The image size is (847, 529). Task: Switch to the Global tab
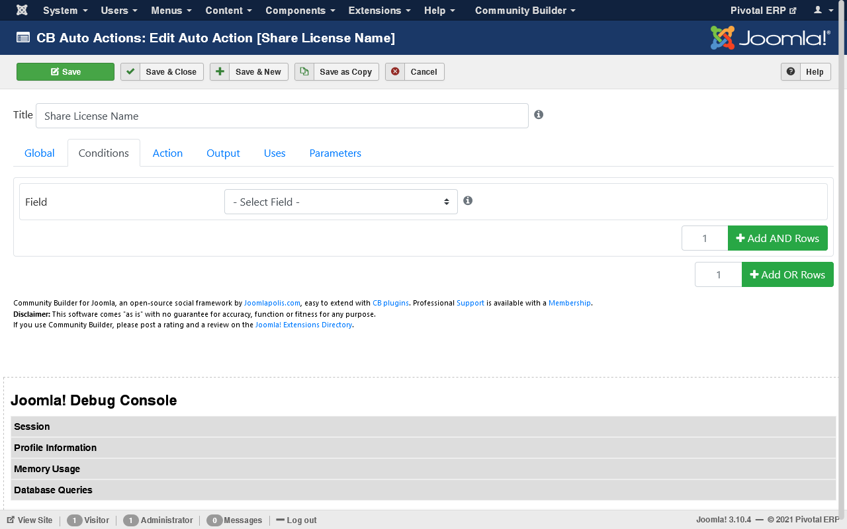point(40,153)
